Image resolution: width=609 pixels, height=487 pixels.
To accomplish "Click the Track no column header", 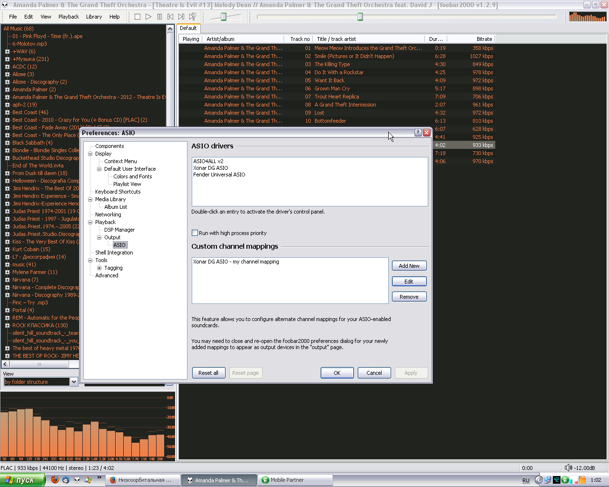I will click(x=298, y=39).
